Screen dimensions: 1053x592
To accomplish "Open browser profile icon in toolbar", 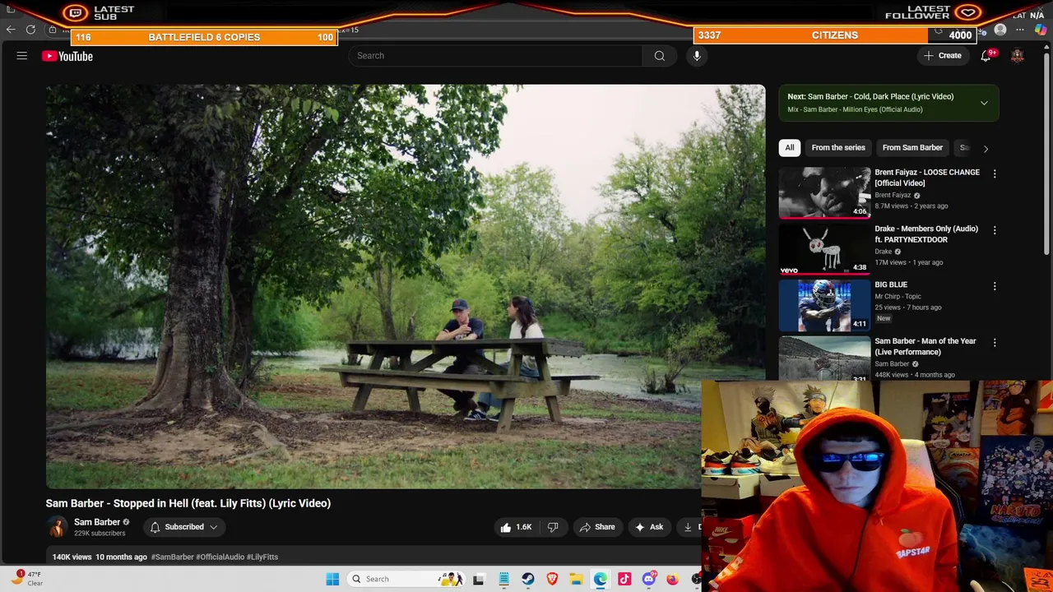I will point(1000,30).
